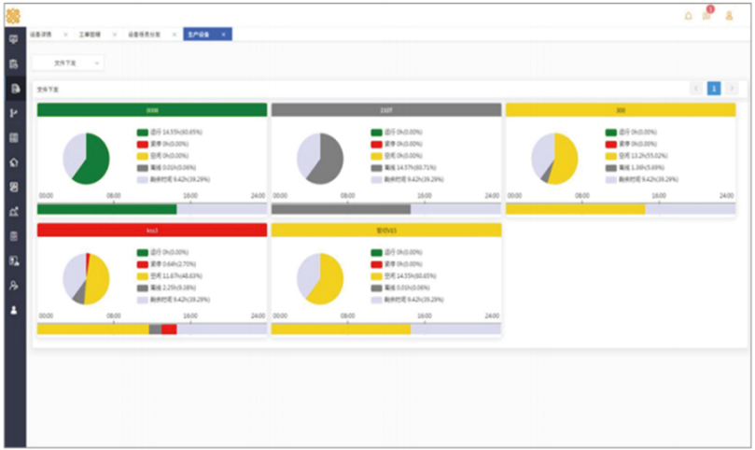
Task: Open the sidebar icon below the home icon
Action: [14, 187]
